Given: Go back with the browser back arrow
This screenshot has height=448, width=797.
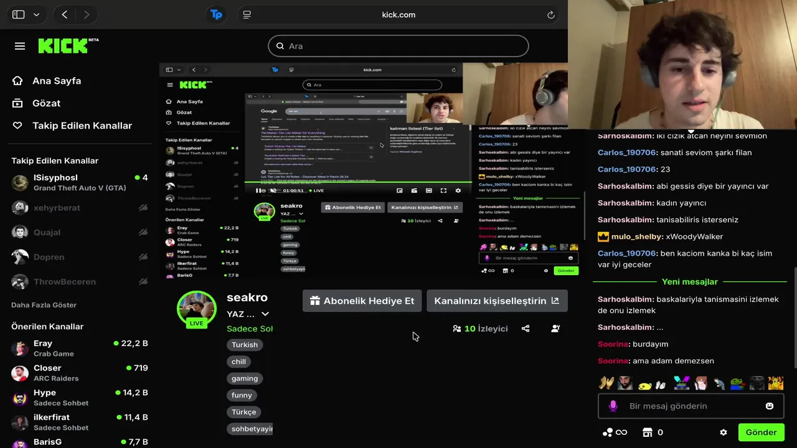Looking at the screenshot, I should pyautogui.click(x=65, y=14).
